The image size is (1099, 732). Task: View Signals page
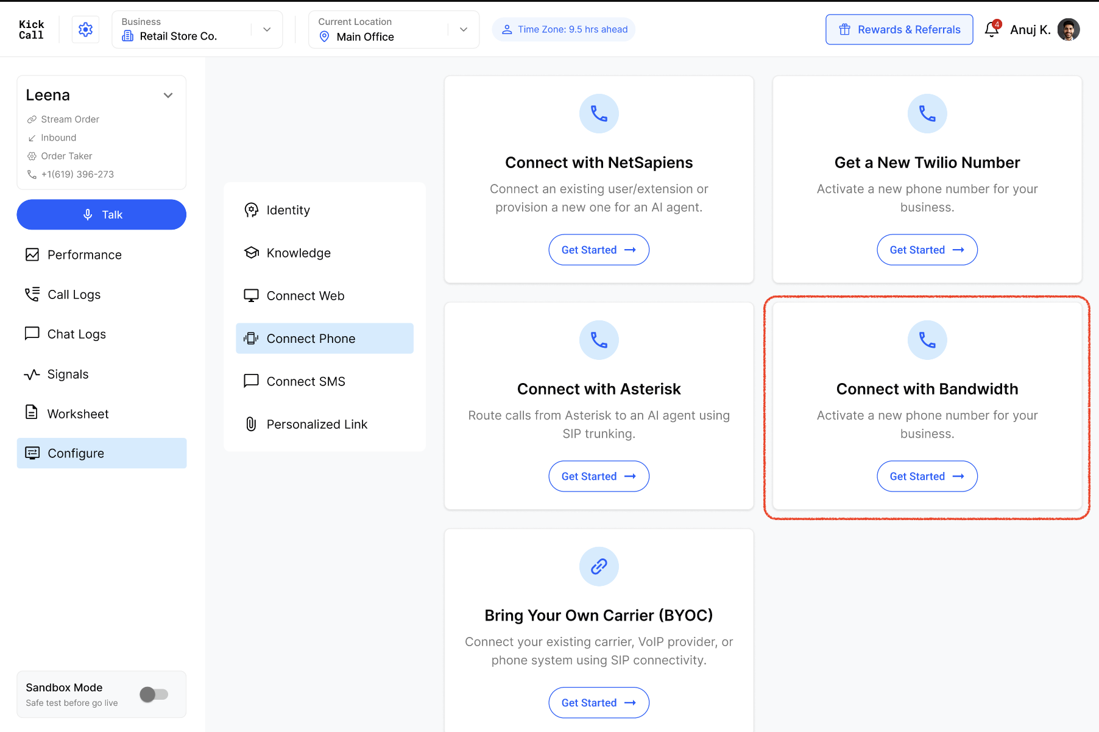coord(102,374)
